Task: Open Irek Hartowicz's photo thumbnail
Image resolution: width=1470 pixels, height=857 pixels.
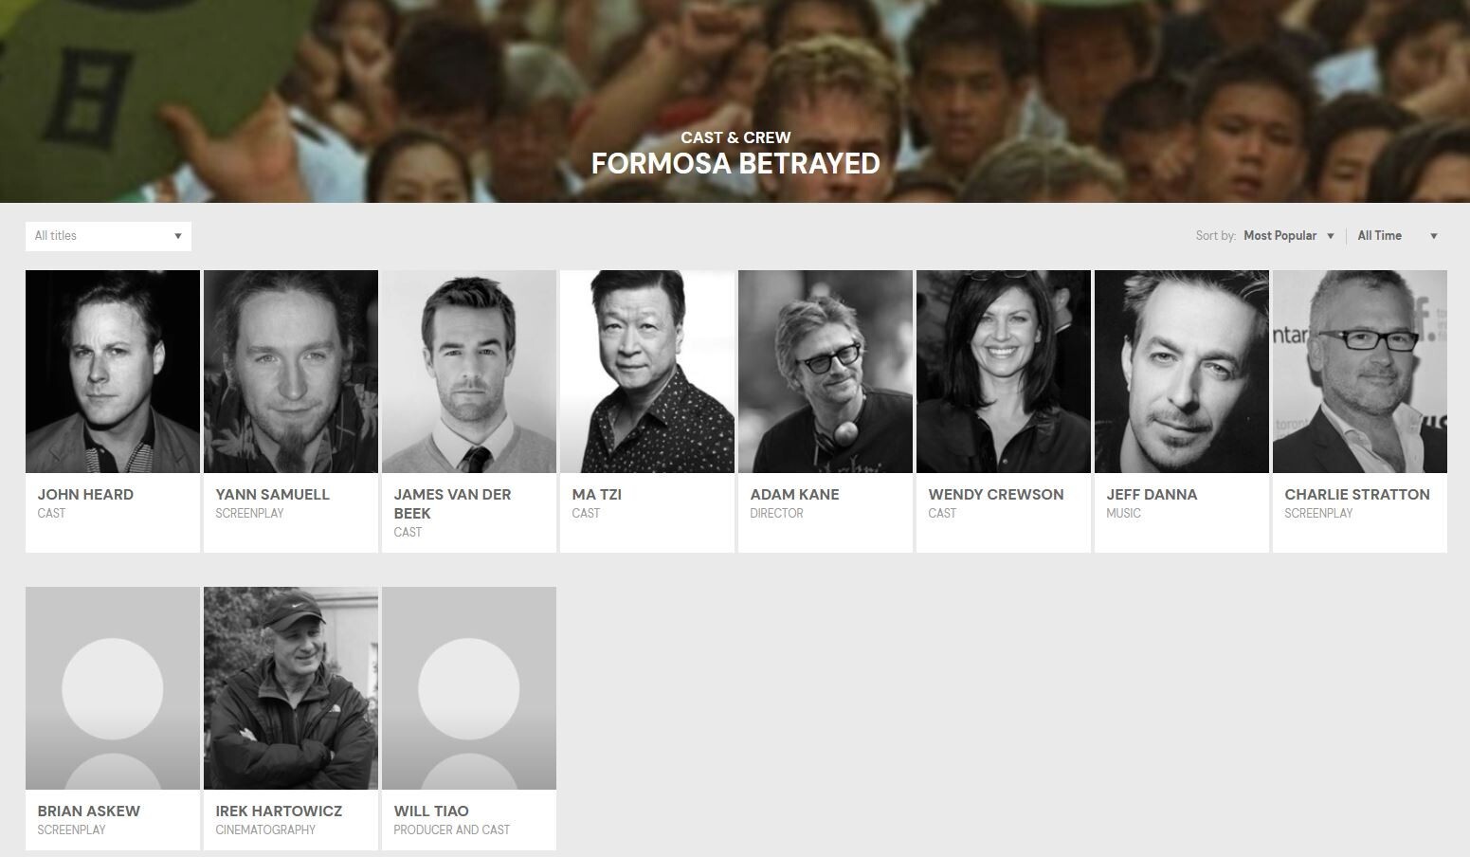Action: click(x=291, y=688)
